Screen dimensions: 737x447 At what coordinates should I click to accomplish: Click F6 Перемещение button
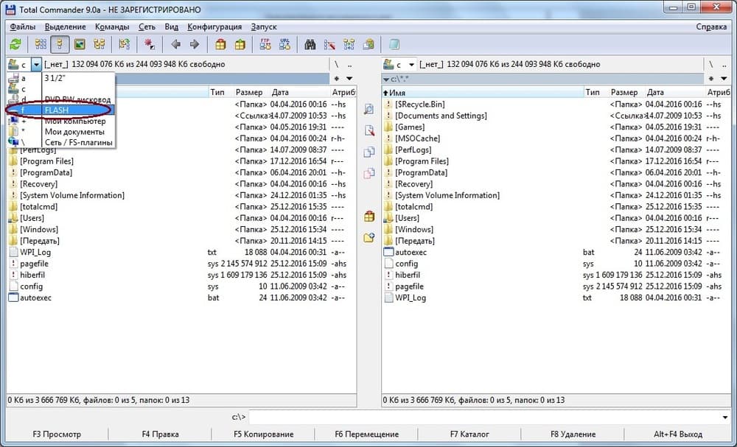[x=366, y=434]
